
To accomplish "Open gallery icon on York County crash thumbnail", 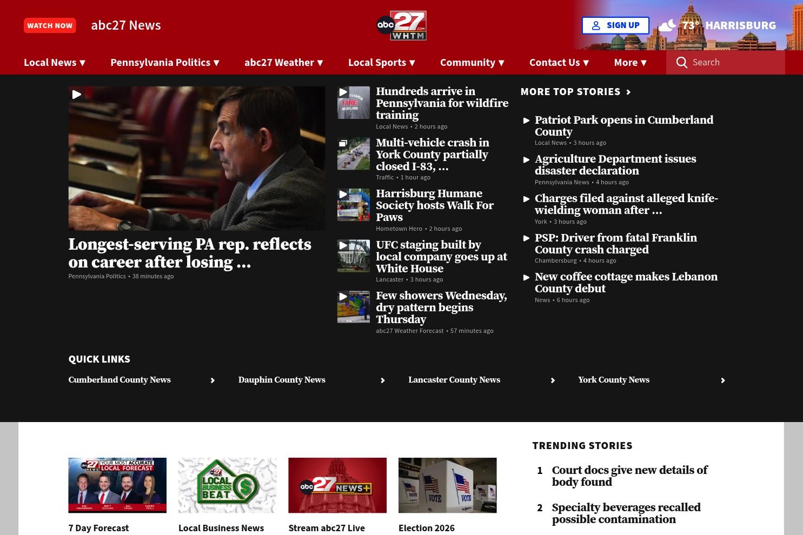I will point(343,143).
